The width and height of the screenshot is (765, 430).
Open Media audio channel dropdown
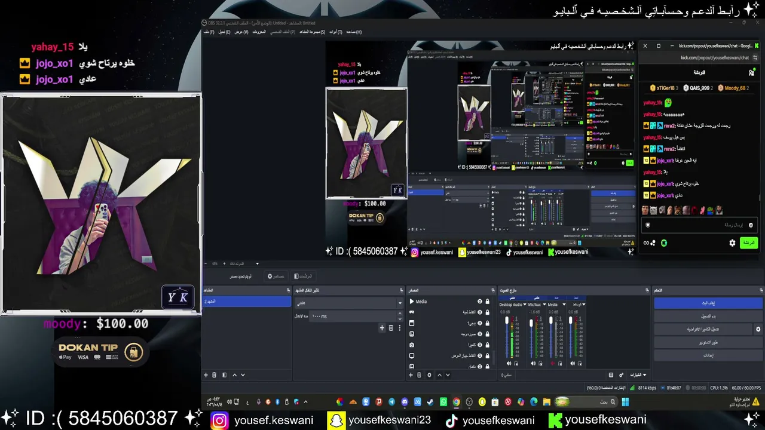point(564,305)
